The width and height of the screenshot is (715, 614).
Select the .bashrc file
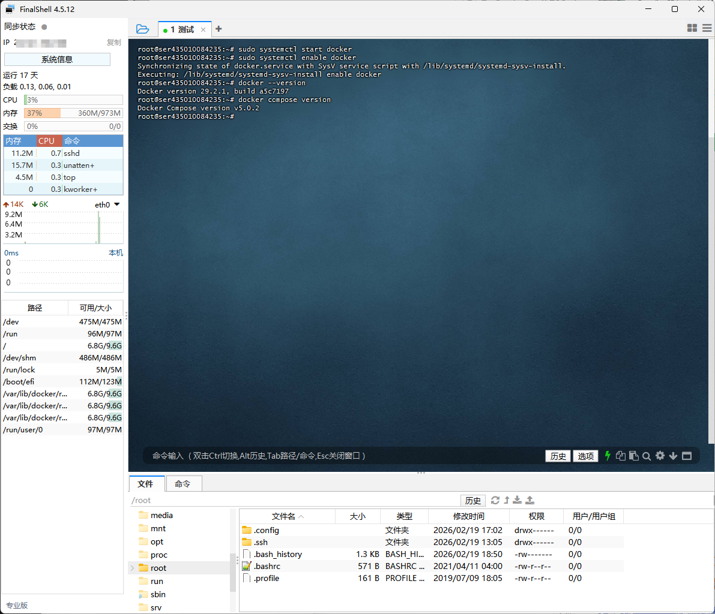click(267, 566)
